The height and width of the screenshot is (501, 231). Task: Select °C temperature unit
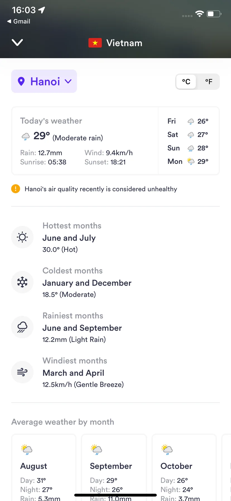(x=186, y=82)
